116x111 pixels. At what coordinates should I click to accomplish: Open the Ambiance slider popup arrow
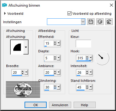pos(58,72)
